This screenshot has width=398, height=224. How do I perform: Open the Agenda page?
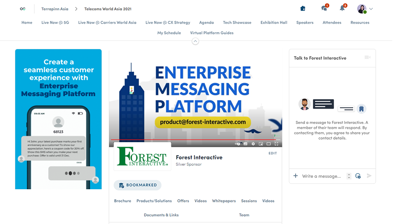point(206,22)
